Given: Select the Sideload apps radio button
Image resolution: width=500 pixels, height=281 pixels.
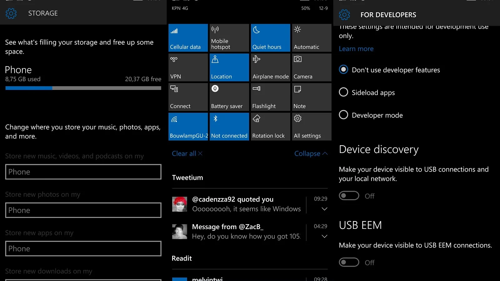Looking at the screenshot, I should pyautogui.click(x=343, y=92).
